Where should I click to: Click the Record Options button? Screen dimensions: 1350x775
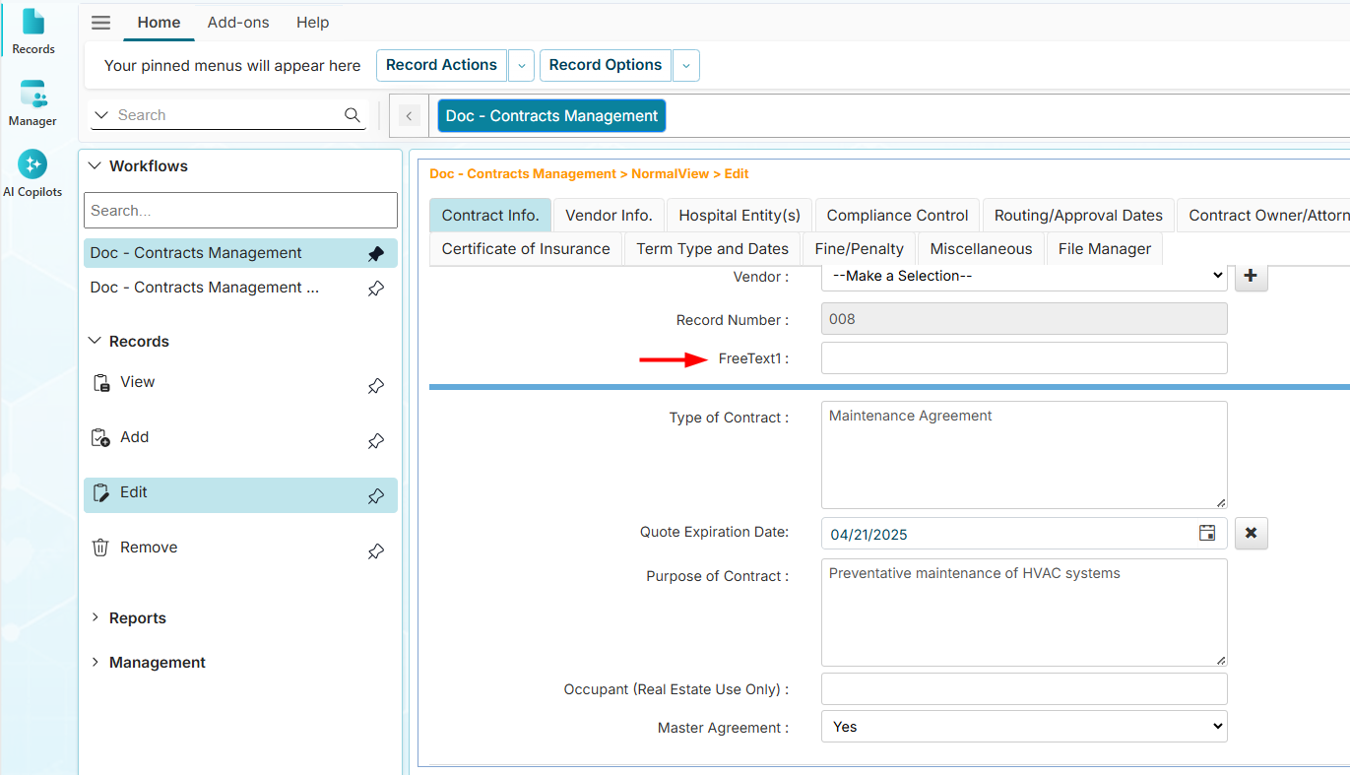(605, 65)
